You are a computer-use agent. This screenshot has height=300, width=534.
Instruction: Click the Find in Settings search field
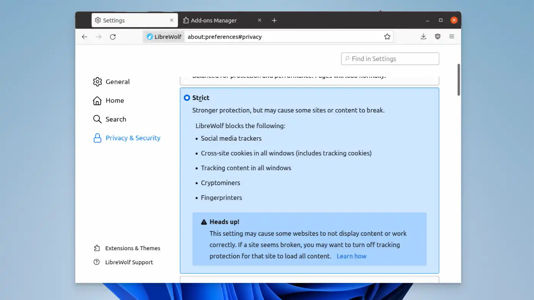(390, 59)
